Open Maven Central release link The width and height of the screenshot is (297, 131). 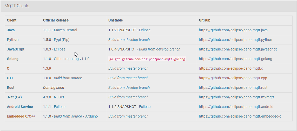(x=65, y=30)
